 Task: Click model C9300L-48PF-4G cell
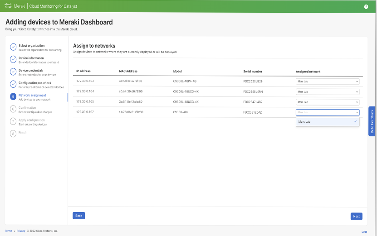(185, 82)
